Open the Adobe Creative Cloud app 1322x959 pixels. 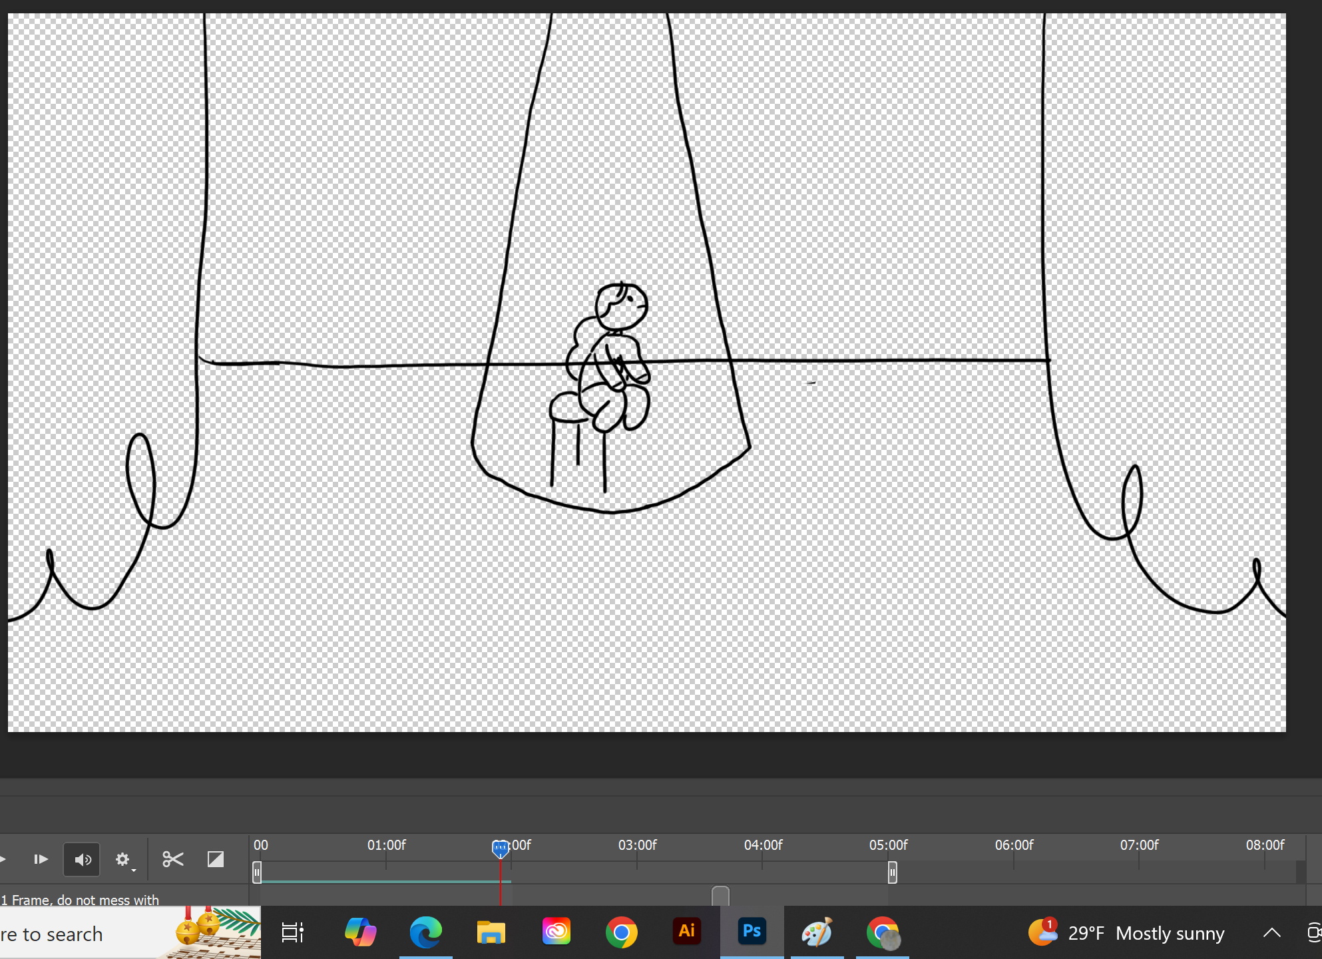pyautogui.click(x=556, y=932)
